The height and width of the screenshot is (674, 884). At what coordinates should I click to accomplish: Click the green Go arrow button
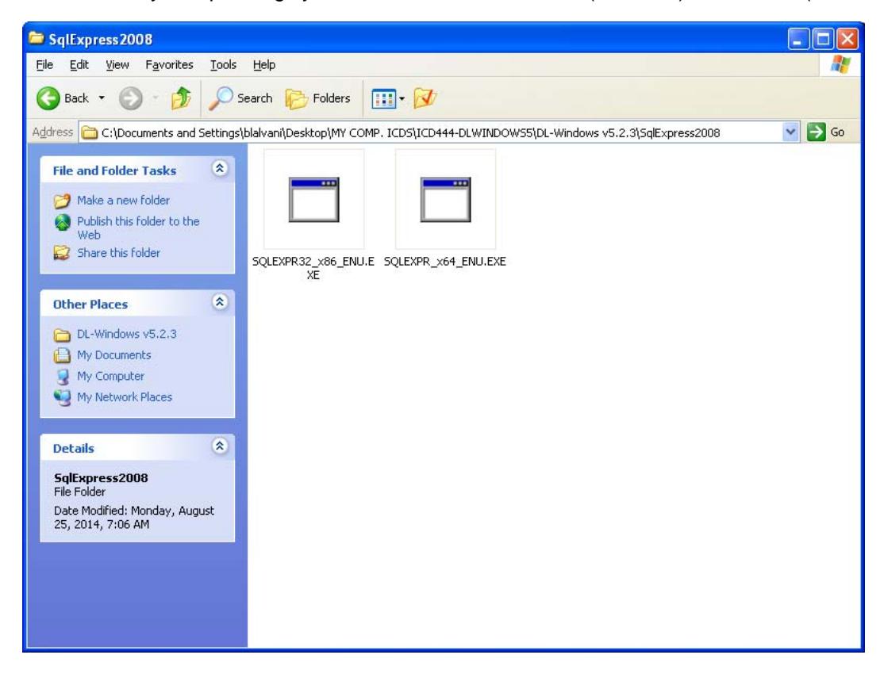pyautogui.click(x=816, y=132)
